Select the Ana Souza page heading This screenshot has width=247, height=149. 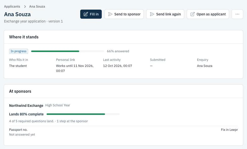coord(17,14)
